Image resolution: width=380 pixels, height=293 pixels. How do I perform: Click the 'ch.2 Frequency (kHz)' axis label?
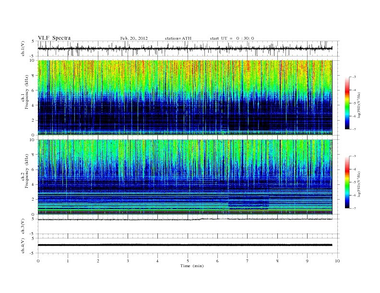(25, 171)
